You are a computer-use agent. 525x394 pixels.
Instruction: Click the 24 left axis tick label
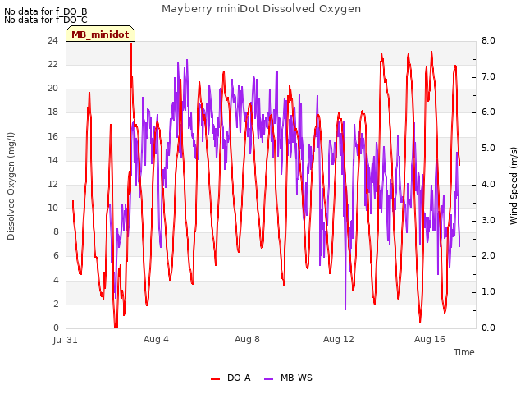(x=52, y=40)
